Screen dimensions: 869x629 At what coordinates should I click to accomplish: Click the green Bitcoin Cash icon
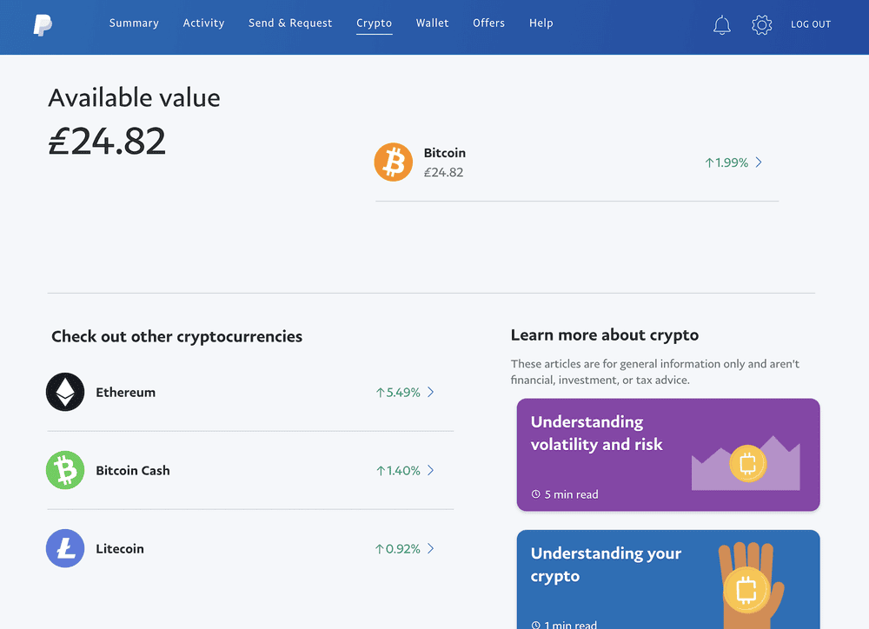point(65,470)
